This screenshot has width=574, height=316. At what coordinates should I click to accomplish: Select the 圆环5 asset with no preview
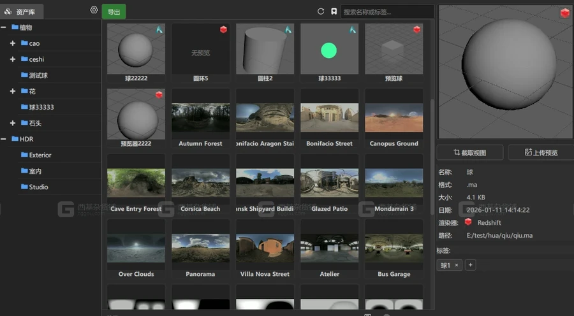coord(201,48)
